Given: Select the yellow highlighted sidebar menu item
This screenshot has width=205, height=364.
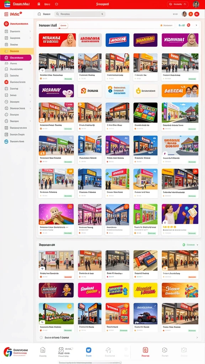Looking at the screenshot, I should pos(17,51).
